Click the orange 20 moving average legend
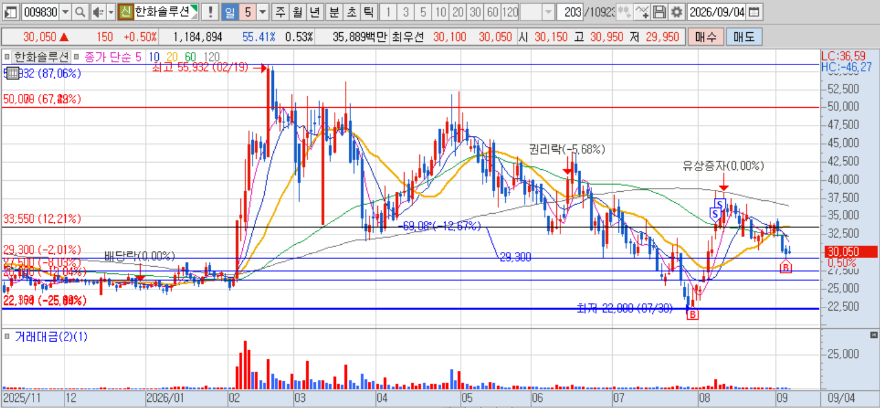Screen dimensions: 880x408 click(x=173, y=57)
